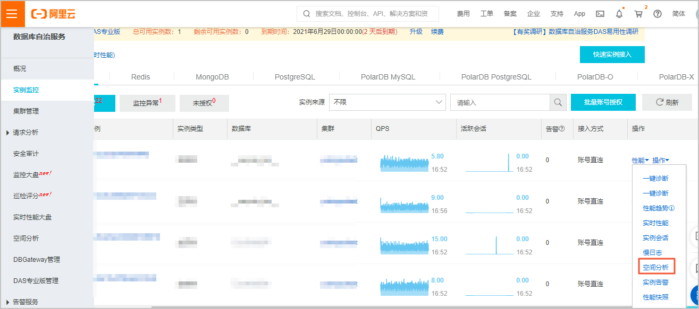
Task: Open the hamburger navigation menu
Action: [13, 14]
